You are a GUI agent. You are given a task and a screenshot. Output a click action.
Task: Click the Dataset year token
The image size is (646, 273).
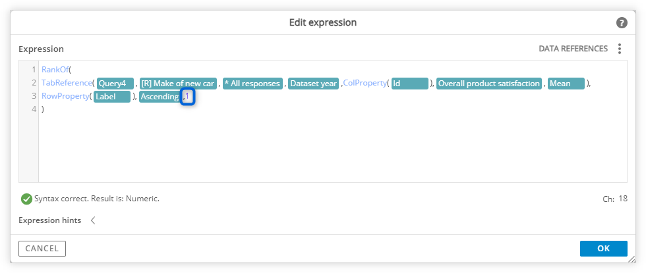(314, 84)
